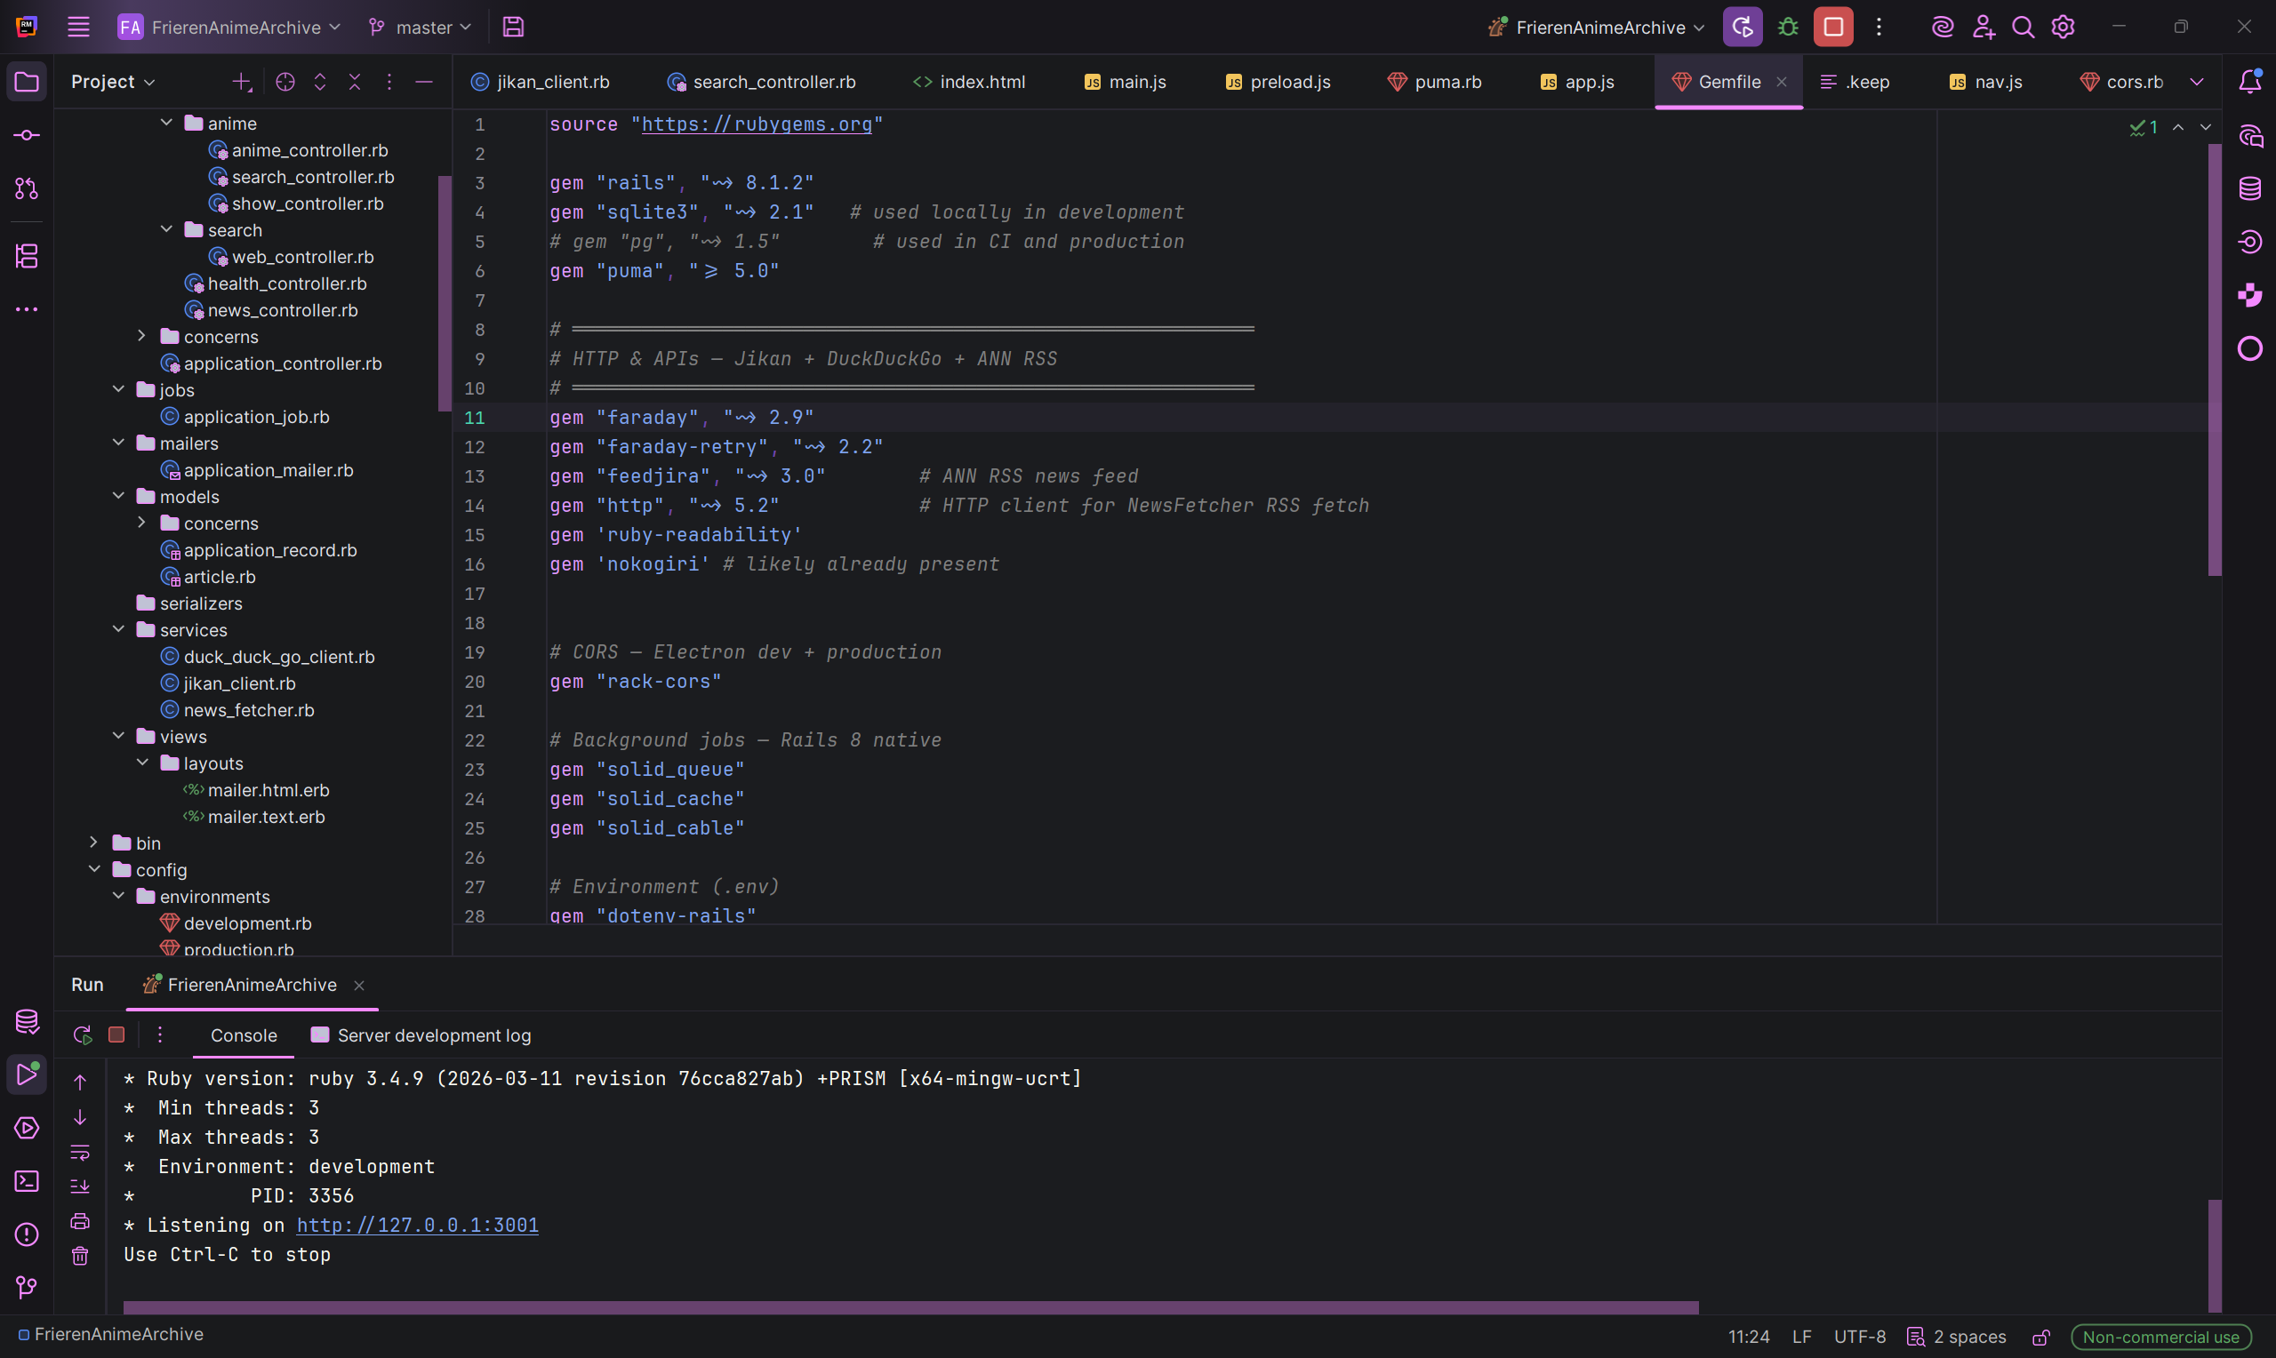
Task: Open the Server development log tab
Action: click(x=421, y=1035)
